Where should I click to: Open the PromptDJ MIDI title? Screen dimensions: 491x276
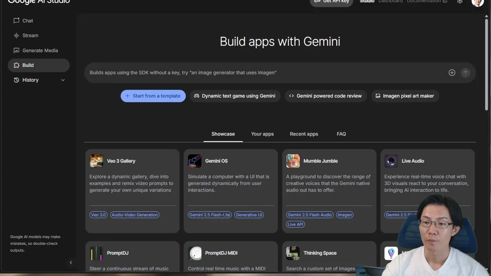click(221, 253)
